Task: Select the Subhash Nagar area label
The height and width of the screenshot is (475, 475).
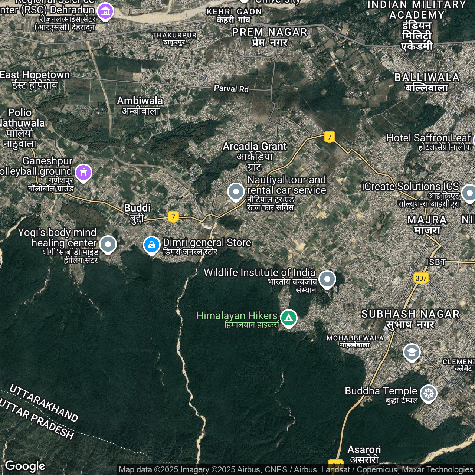Action: (x=410, y=314)
